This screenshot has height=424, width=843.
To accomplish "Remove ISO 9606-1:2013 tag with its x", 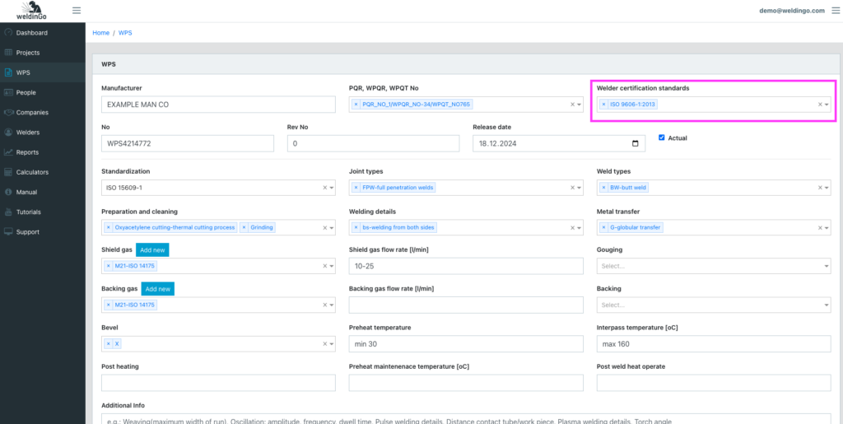I will click(603, 105).
